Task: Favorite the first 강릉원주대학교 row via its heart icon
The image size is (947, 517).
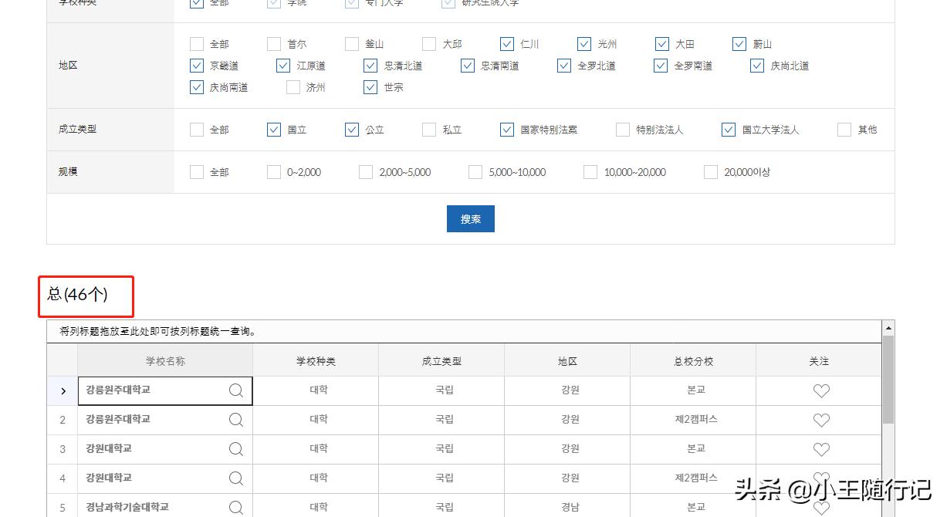Action: click(820, 390)
